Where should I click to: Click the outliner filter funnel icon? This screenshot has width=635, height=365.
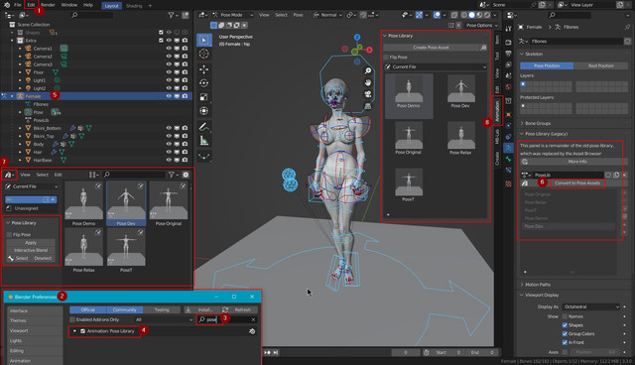tap(172, 15)
